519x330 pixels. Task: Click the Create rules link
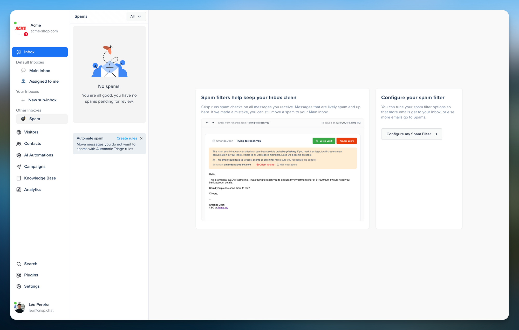coord(127,138)
